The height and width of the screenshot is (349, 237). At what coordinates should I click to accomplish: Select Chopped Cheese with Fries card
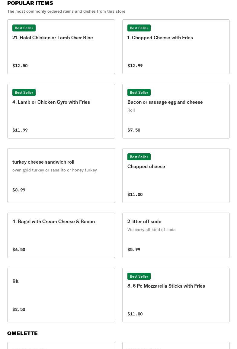(176, 47)
